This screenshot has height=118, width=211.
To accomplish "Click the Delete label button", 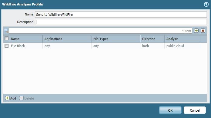I will pos(29,98).
